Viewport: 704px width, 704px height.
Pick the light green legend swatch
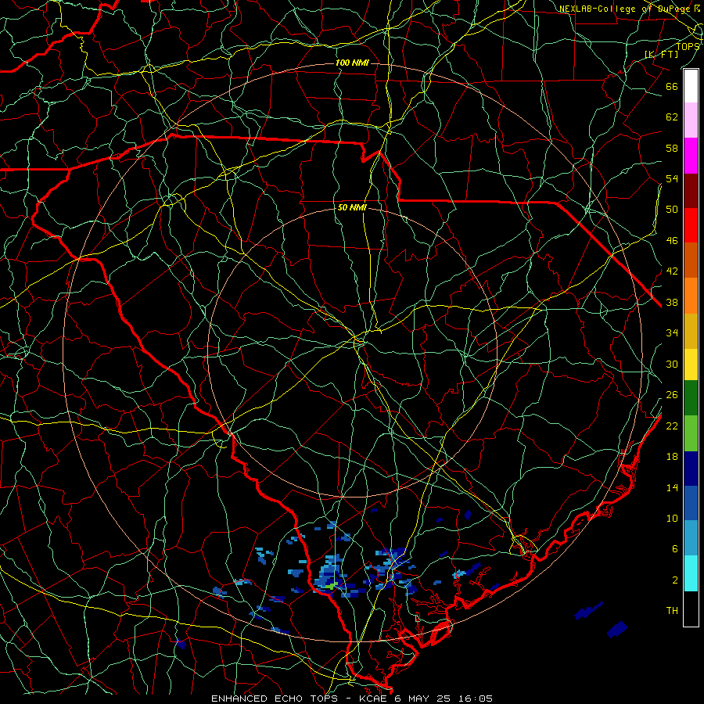691,433
